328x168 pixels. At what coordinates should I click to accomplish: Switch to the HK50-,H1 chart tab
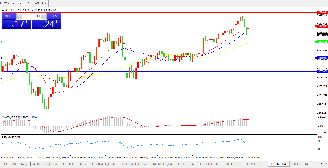[232, 164]
